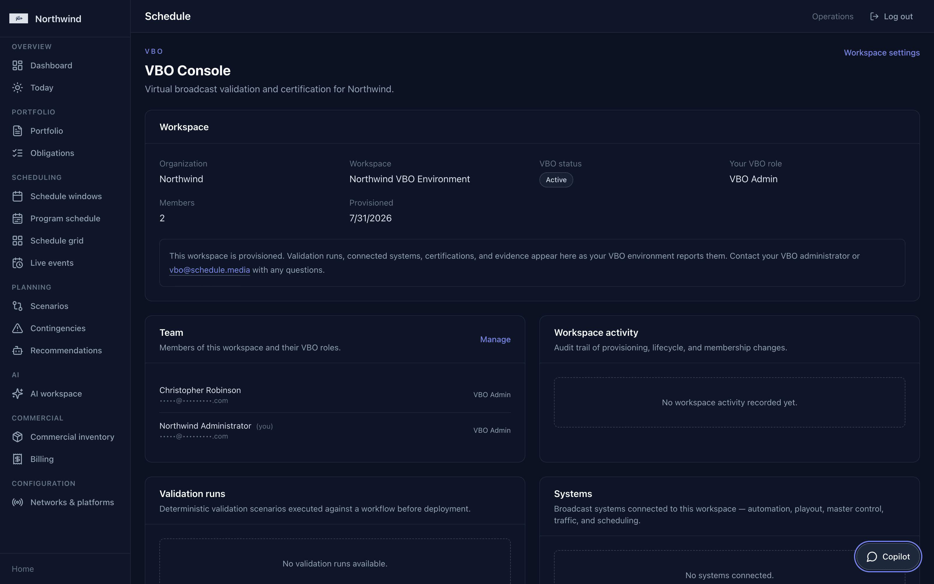
Task: Click the Schedule windows calendar icon
Action: [x=18, y=196]
